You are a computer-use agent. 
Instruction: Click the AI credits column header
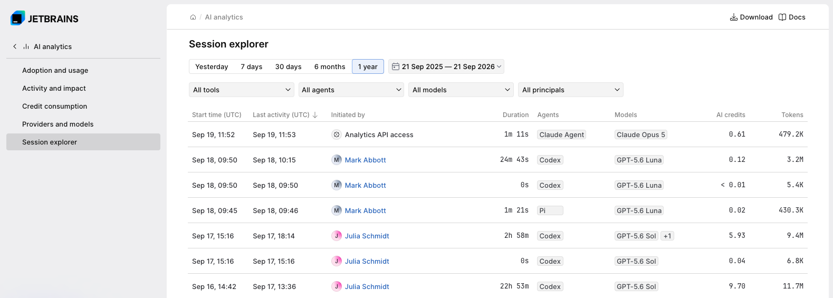coord(731,114)
